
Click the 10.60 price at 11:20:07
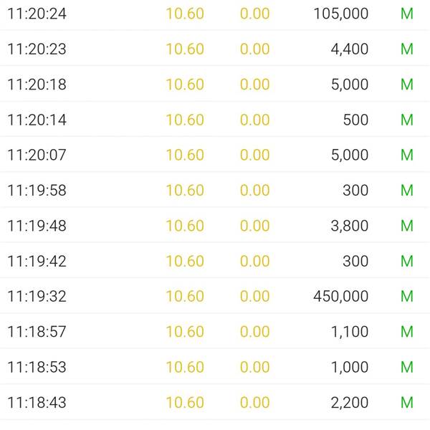(185, 155)
